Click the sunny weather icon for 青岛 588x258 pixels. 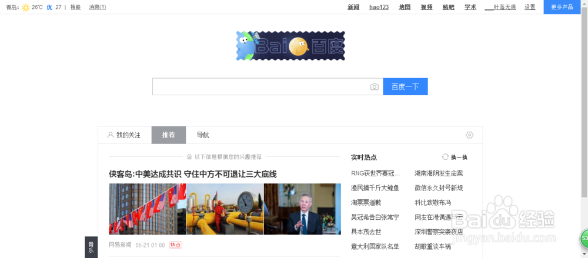[x=26, y=7]
